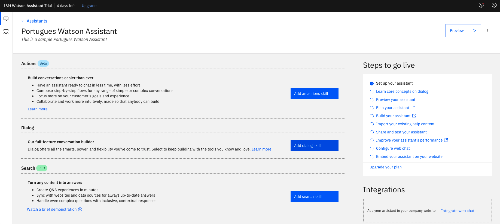This screenshot has height=224, width=500.
Task: Click the step circle beside Plan your assistant
Action: coord(372,108)
